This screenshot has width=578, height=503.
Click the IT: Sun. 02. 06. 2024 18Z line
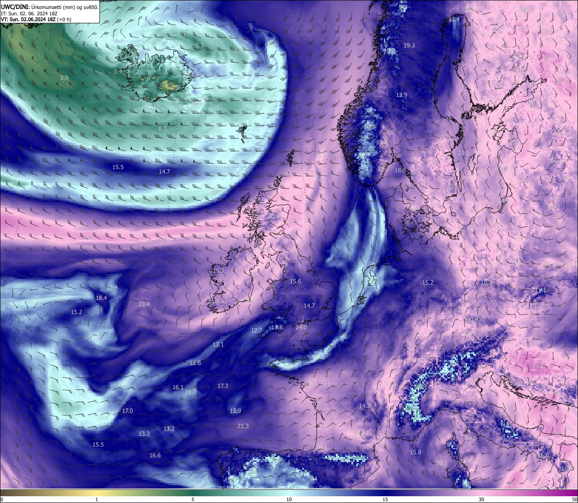(x=29, y=14)
